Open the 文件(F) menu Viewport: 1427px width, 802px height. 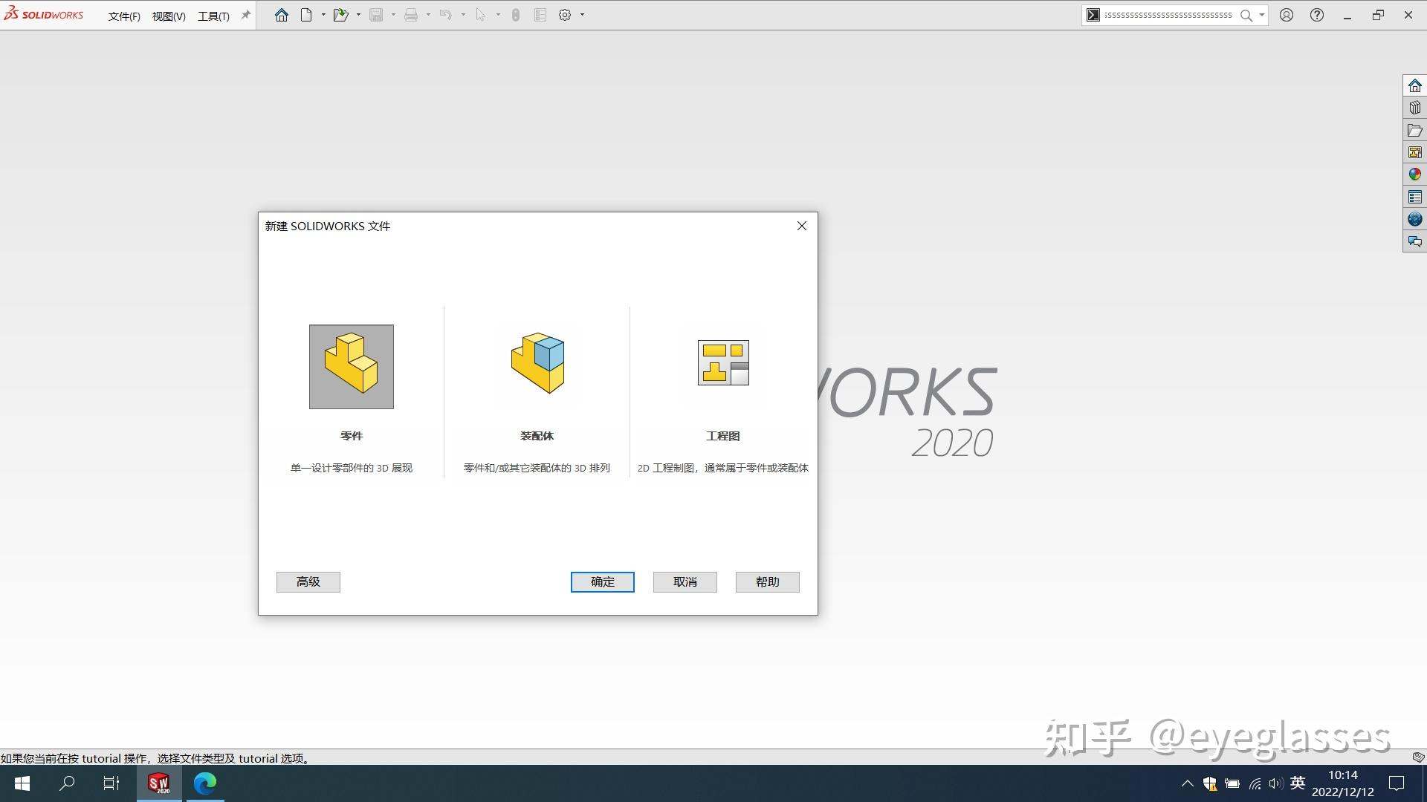(123, 16)
